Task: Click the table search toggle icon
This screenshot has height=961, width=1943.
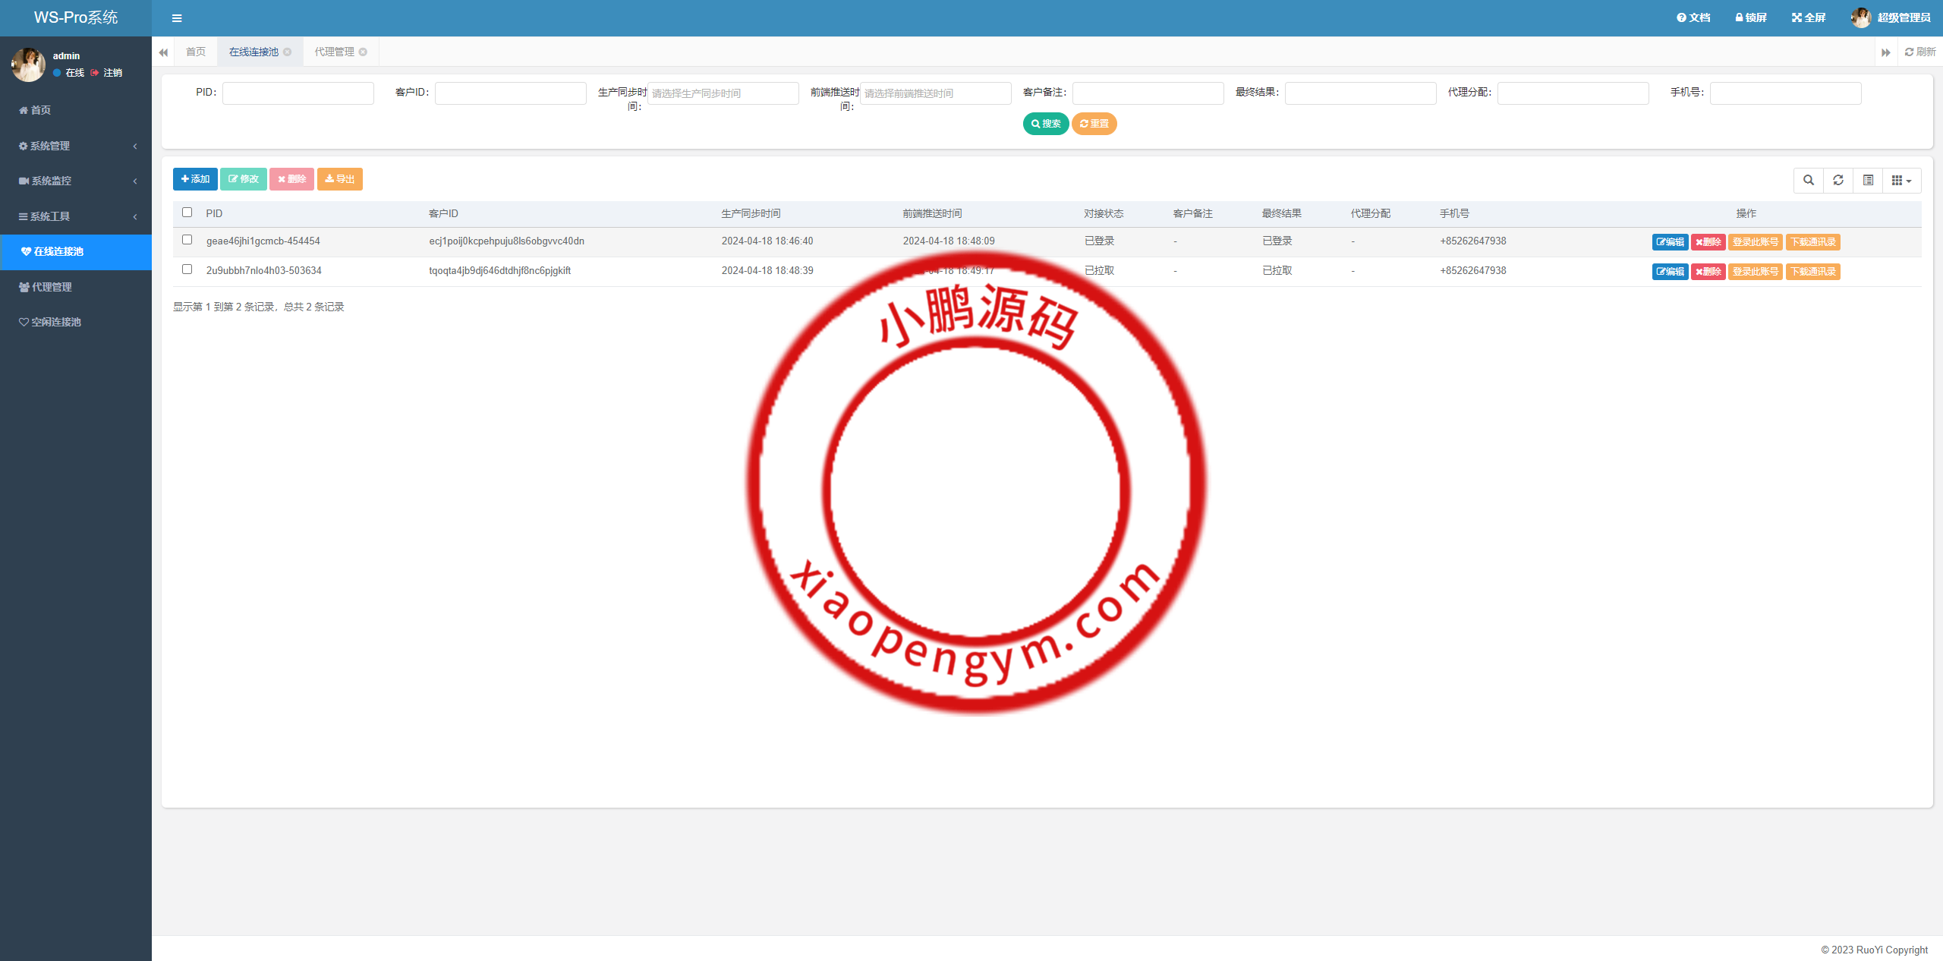Action: click(1809, 180)
